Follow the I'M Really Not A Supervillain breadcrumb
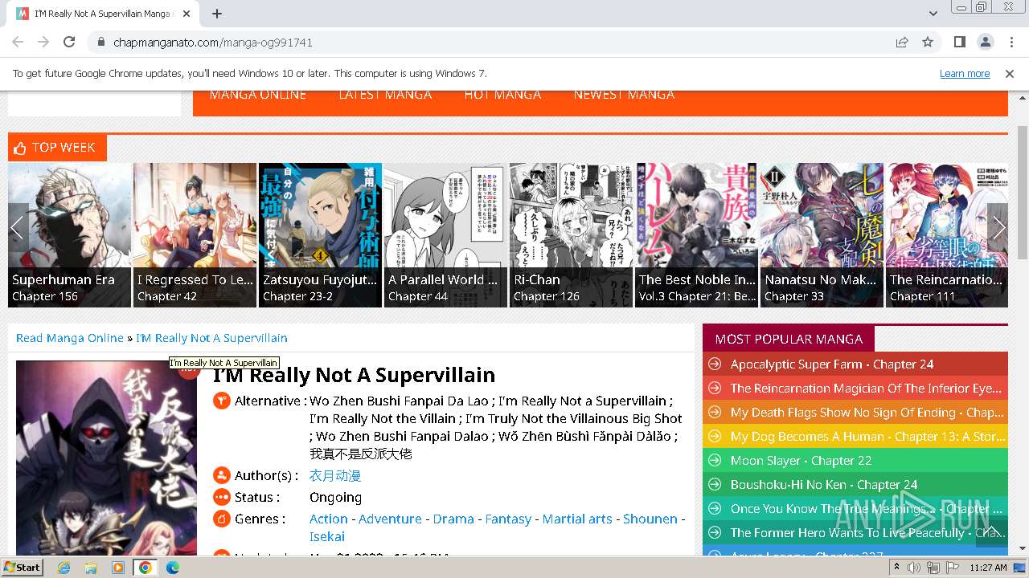 pos(211,338)
